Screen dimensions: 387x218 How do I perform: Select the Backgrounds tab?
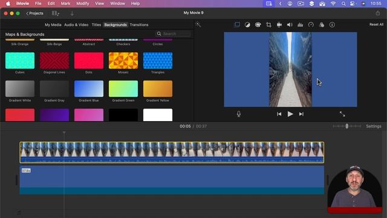pyautogui.click(x=115, y=25)
